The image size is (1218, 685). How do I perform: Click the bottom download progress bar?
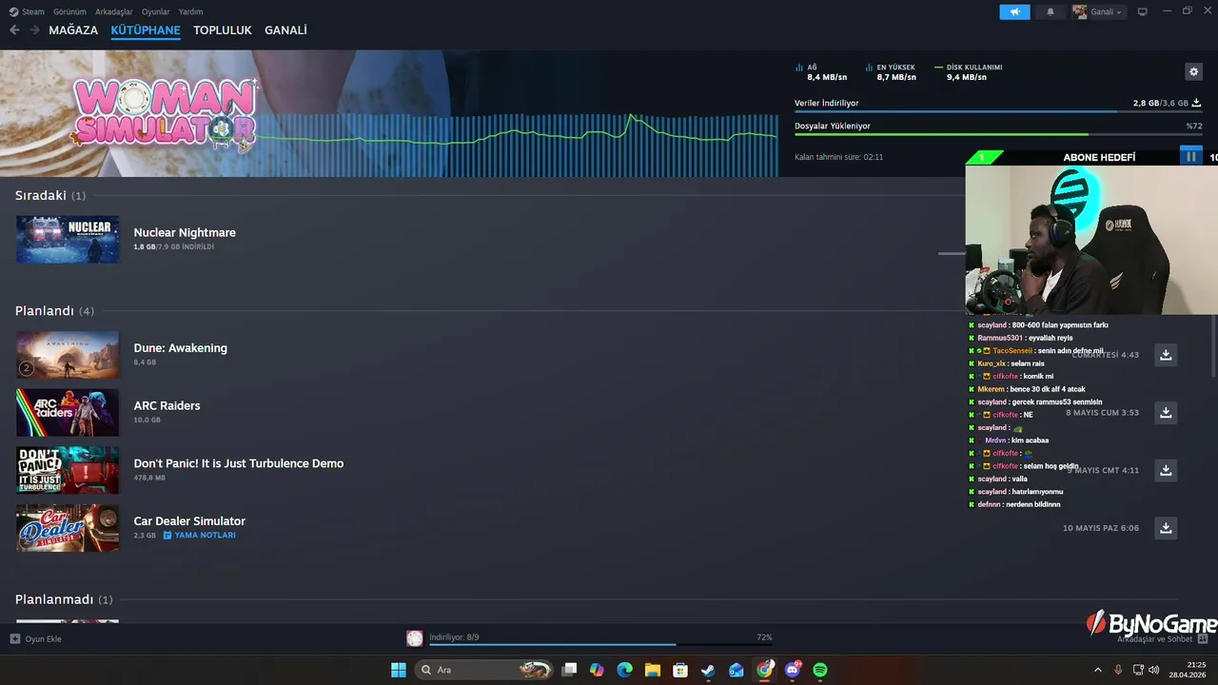coord(600,645)
